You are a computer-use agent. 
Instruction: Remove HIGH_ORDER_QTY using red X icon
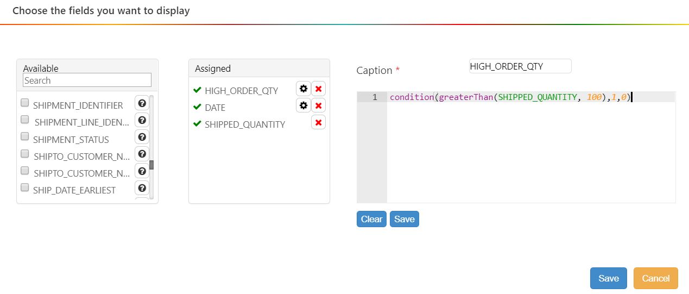319,89
